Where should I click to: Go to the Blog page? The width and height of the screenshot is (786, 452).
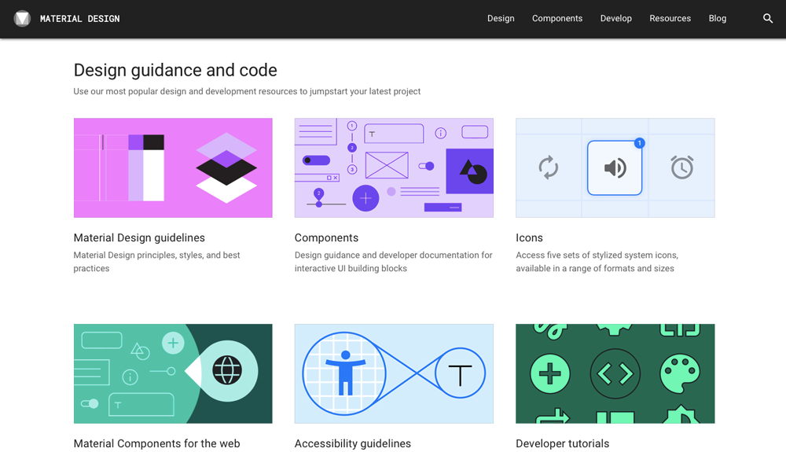click(717, 19)
